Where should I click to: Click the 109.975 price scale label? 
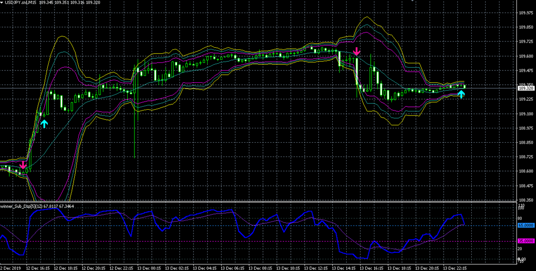click(526, 13)
